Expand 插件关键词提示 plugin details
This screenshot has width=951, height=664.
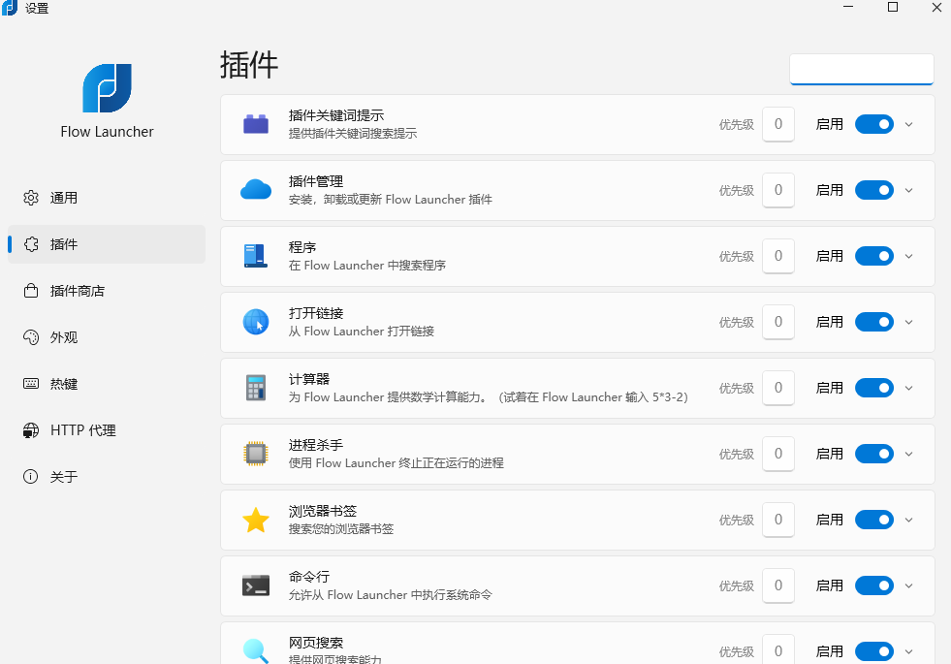tap(908, 124)
